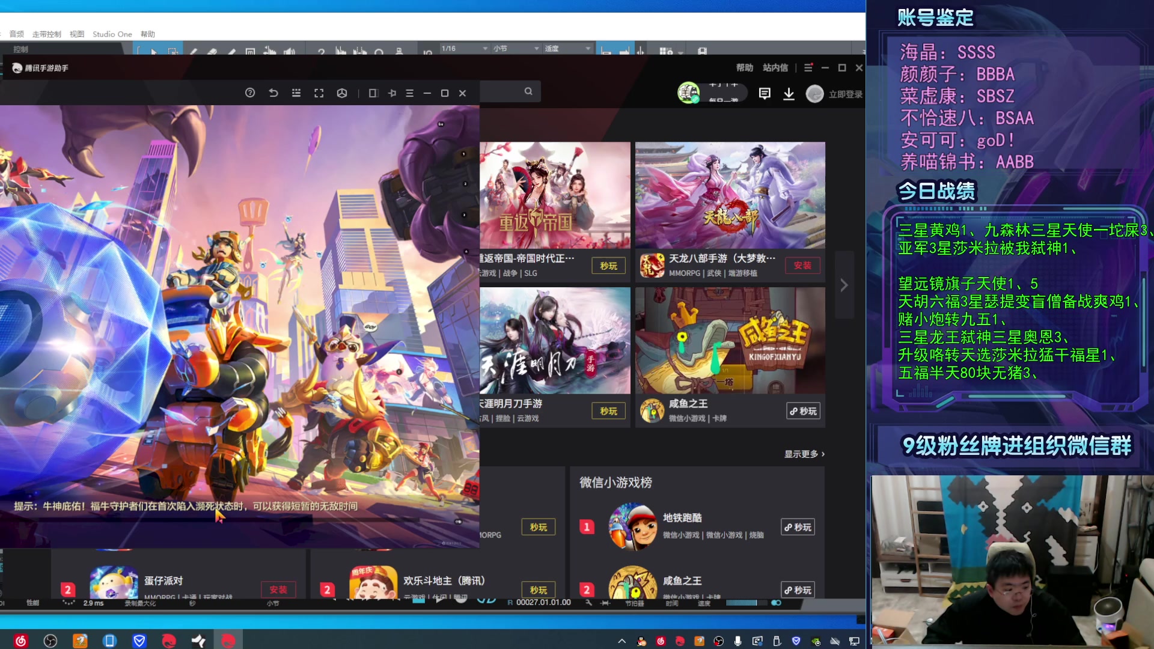
Task: Open the Studio One menu
Action: tap(112, 34)
